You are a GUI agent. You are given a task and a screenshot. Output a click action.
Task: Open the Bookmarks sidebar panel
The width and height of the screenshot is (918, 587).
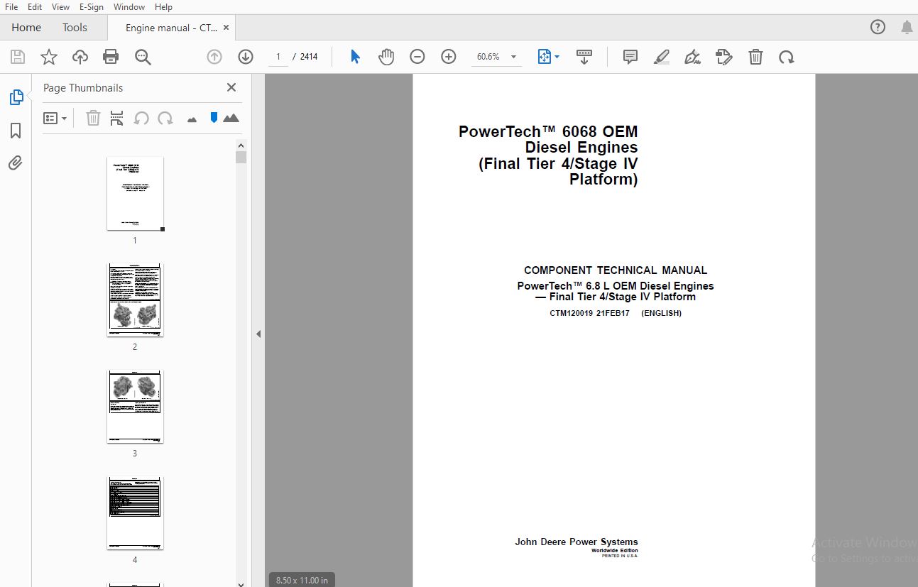[16, 131]
